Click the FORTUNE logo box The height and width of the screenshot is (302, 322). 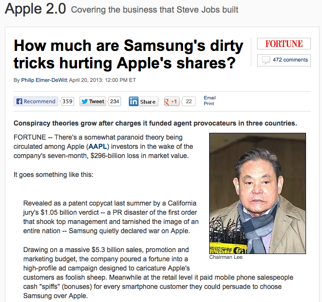[284, 44]
